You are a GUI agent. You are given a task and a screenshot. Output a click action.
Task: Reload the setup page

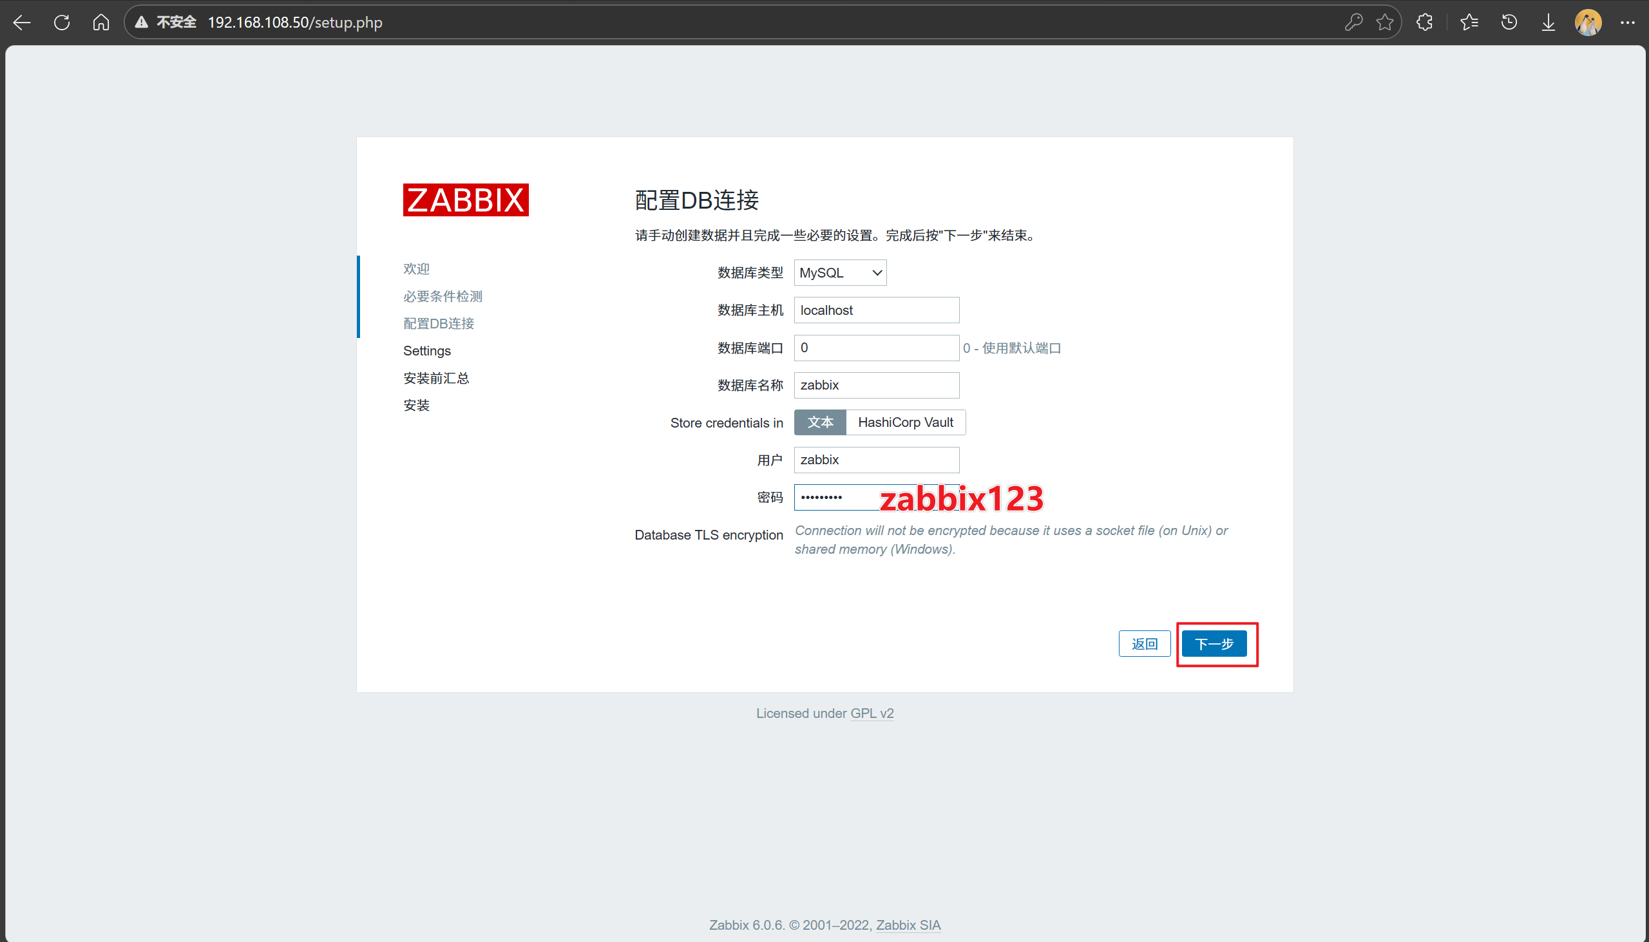pyautogui.click(x=62, y=23)
